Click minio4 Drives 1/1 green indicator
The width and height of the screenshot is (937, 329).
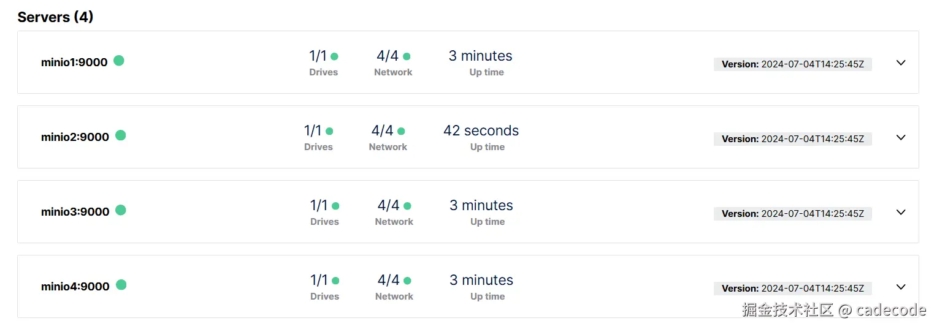[x=335, y=281]
